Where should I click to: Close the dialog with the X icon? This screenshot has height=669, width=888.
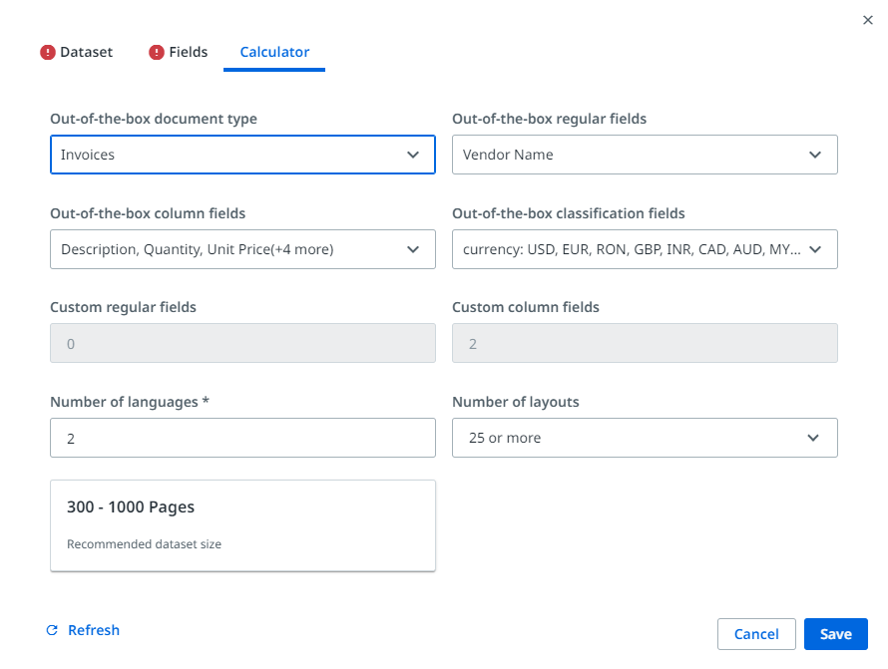click(867, 20)
